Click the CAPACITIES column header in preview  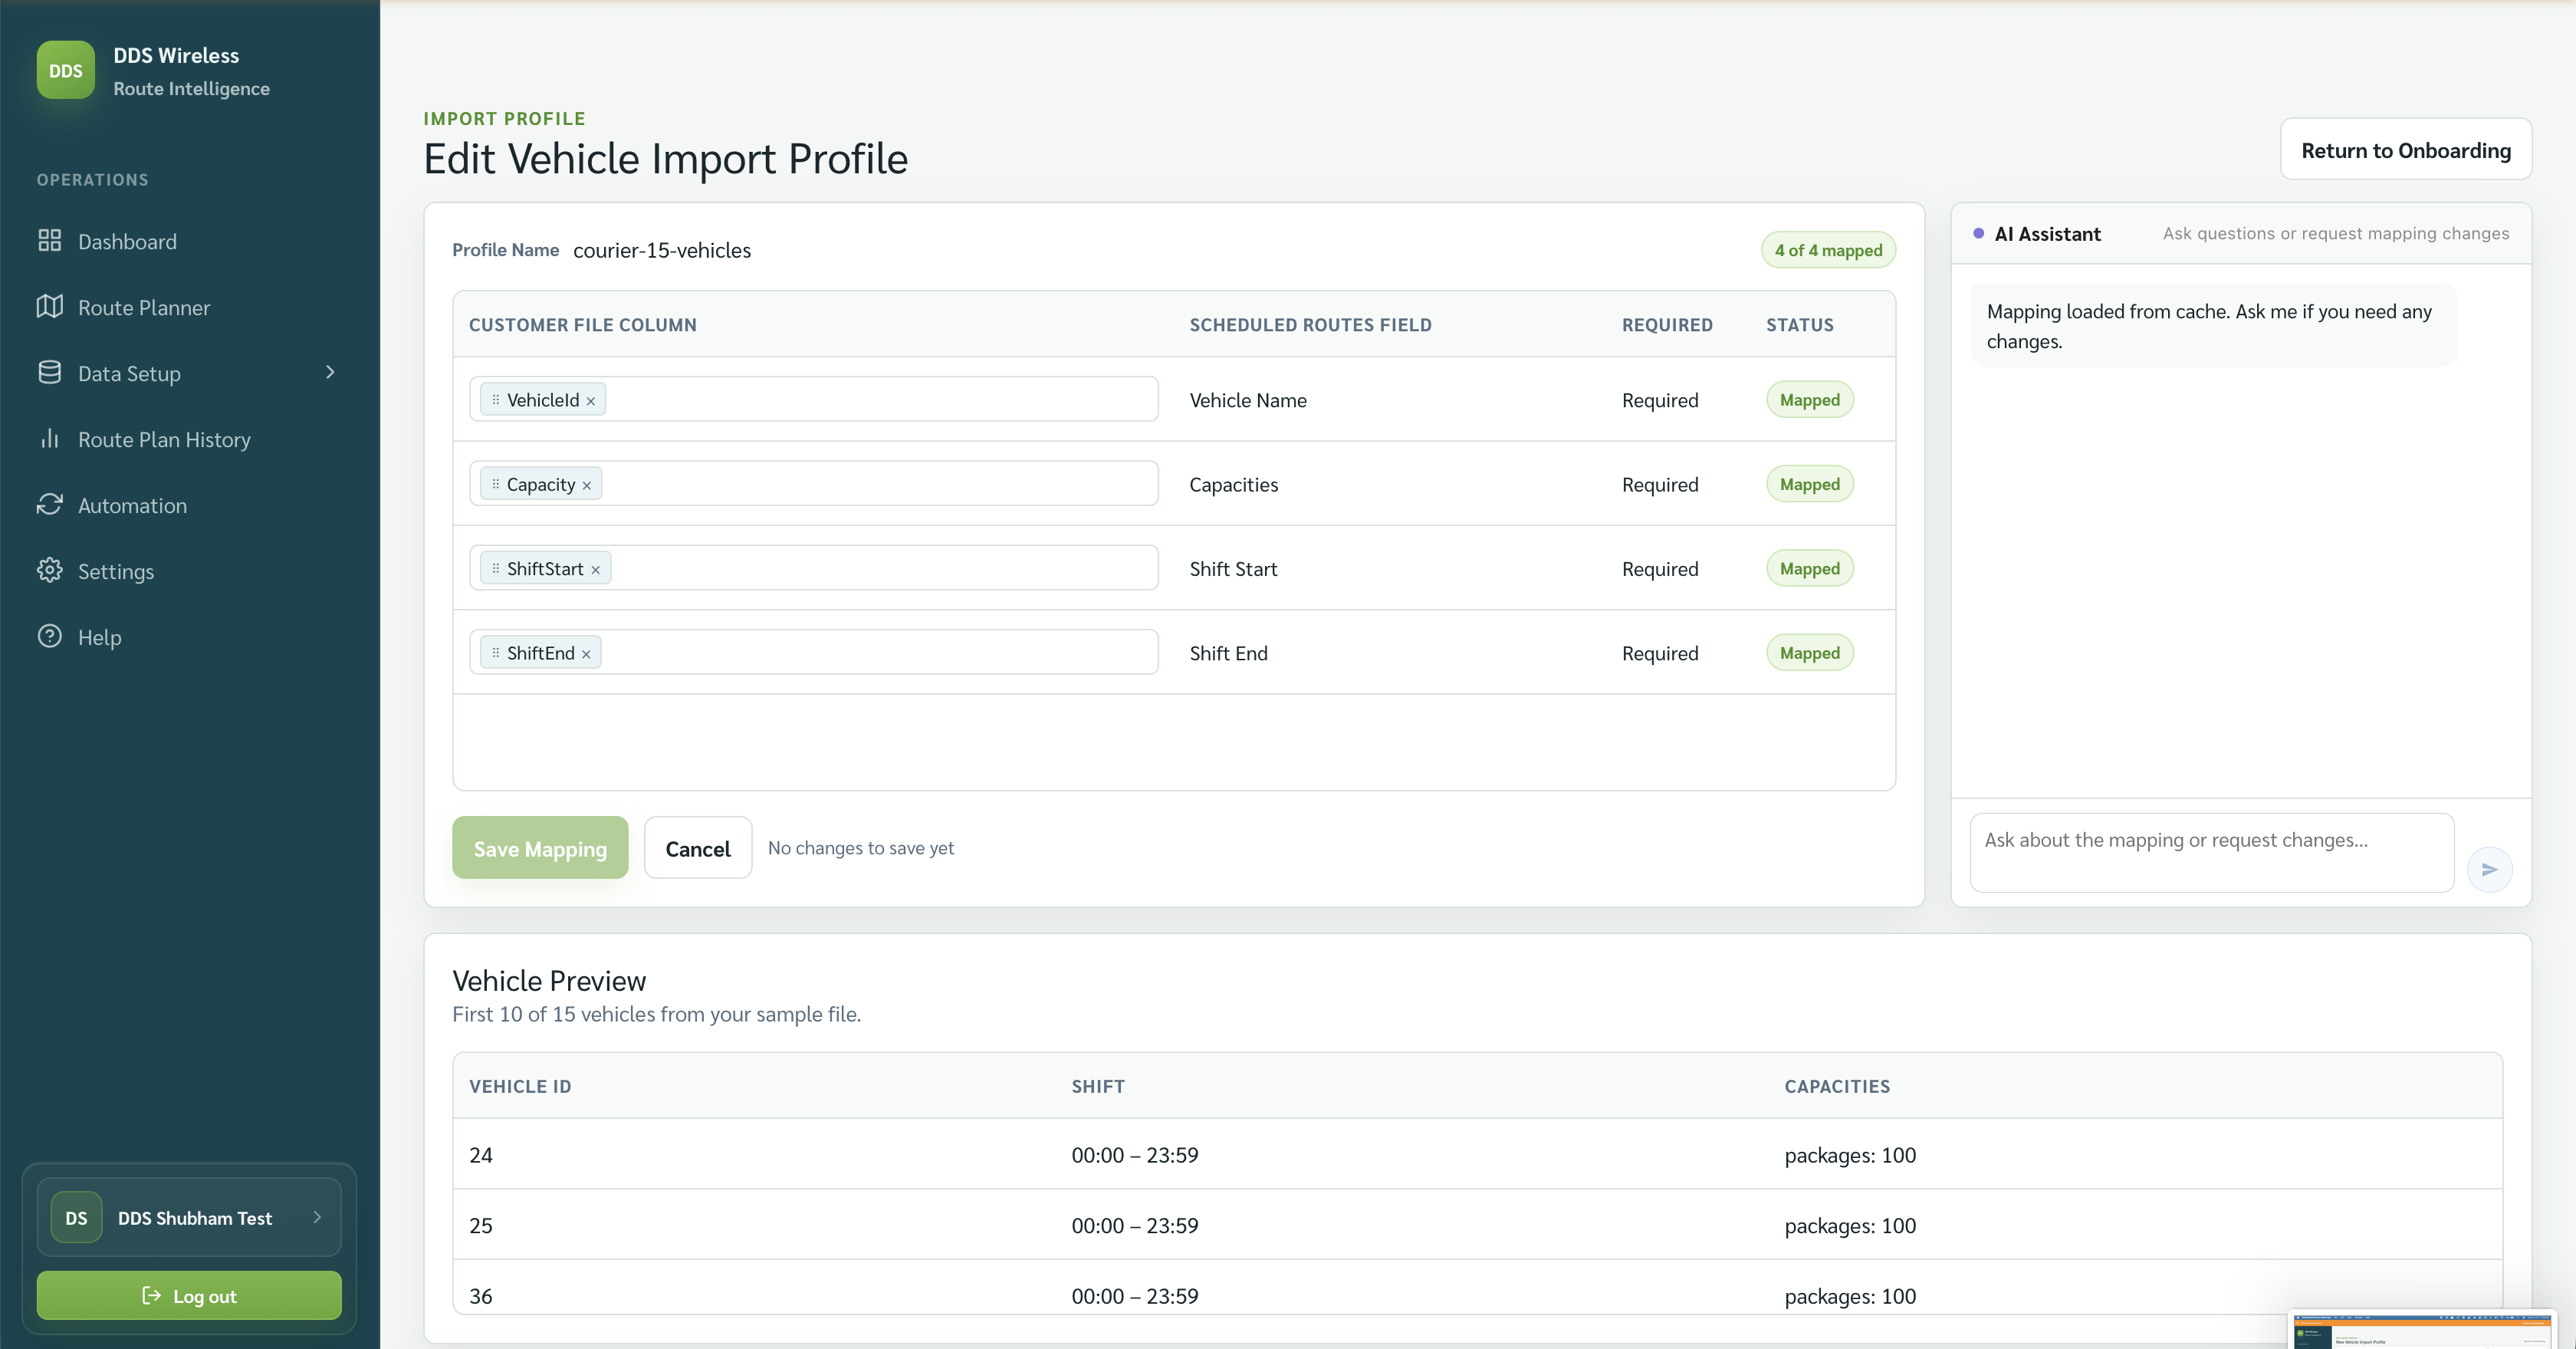click(1837, 1086)
